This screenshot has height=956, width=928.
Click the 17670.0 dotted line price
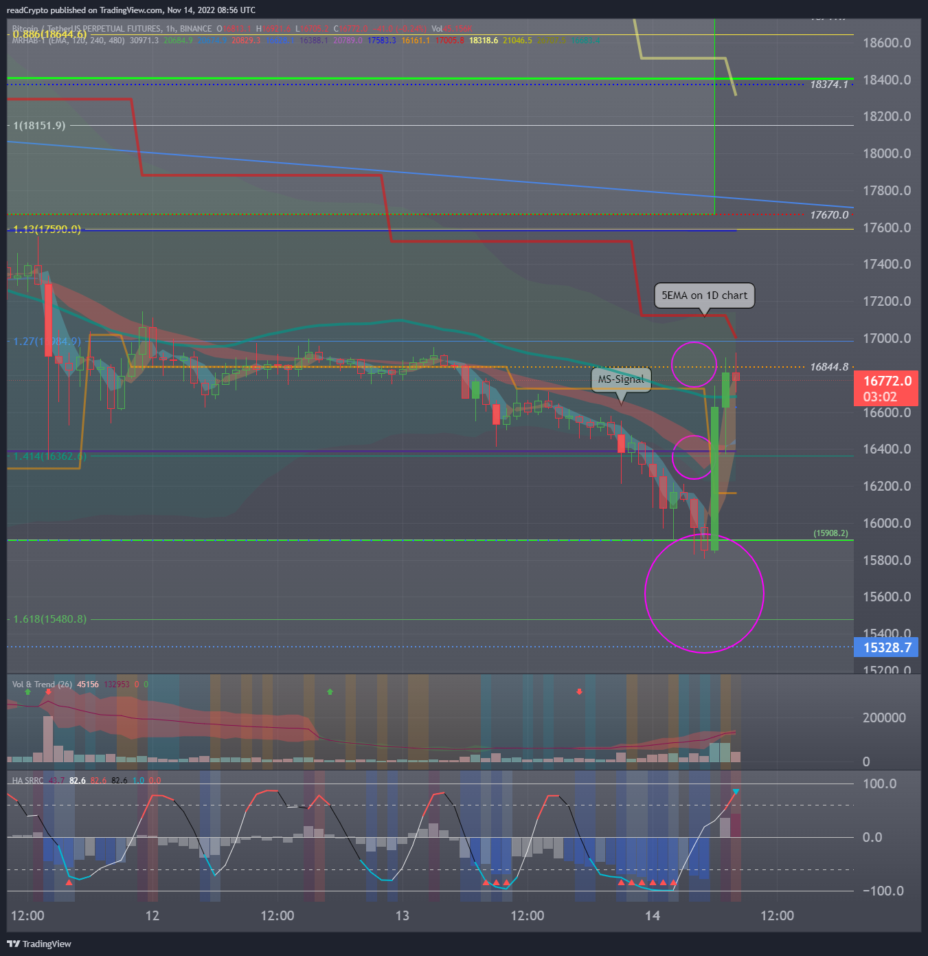[x=829, y=214]
